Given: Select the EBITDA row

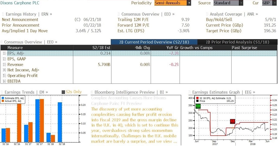Looking at the screenshot, I should pyautogui.click(x=139, y=81).
